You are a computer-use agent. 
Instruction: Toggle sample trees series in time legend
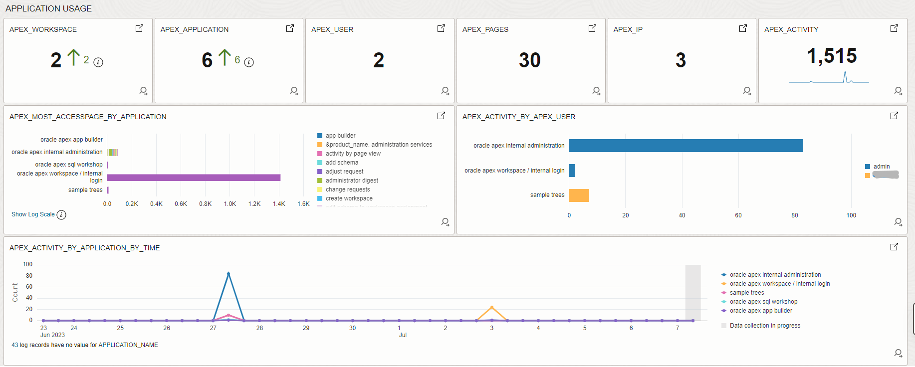(x=746, y=293)
